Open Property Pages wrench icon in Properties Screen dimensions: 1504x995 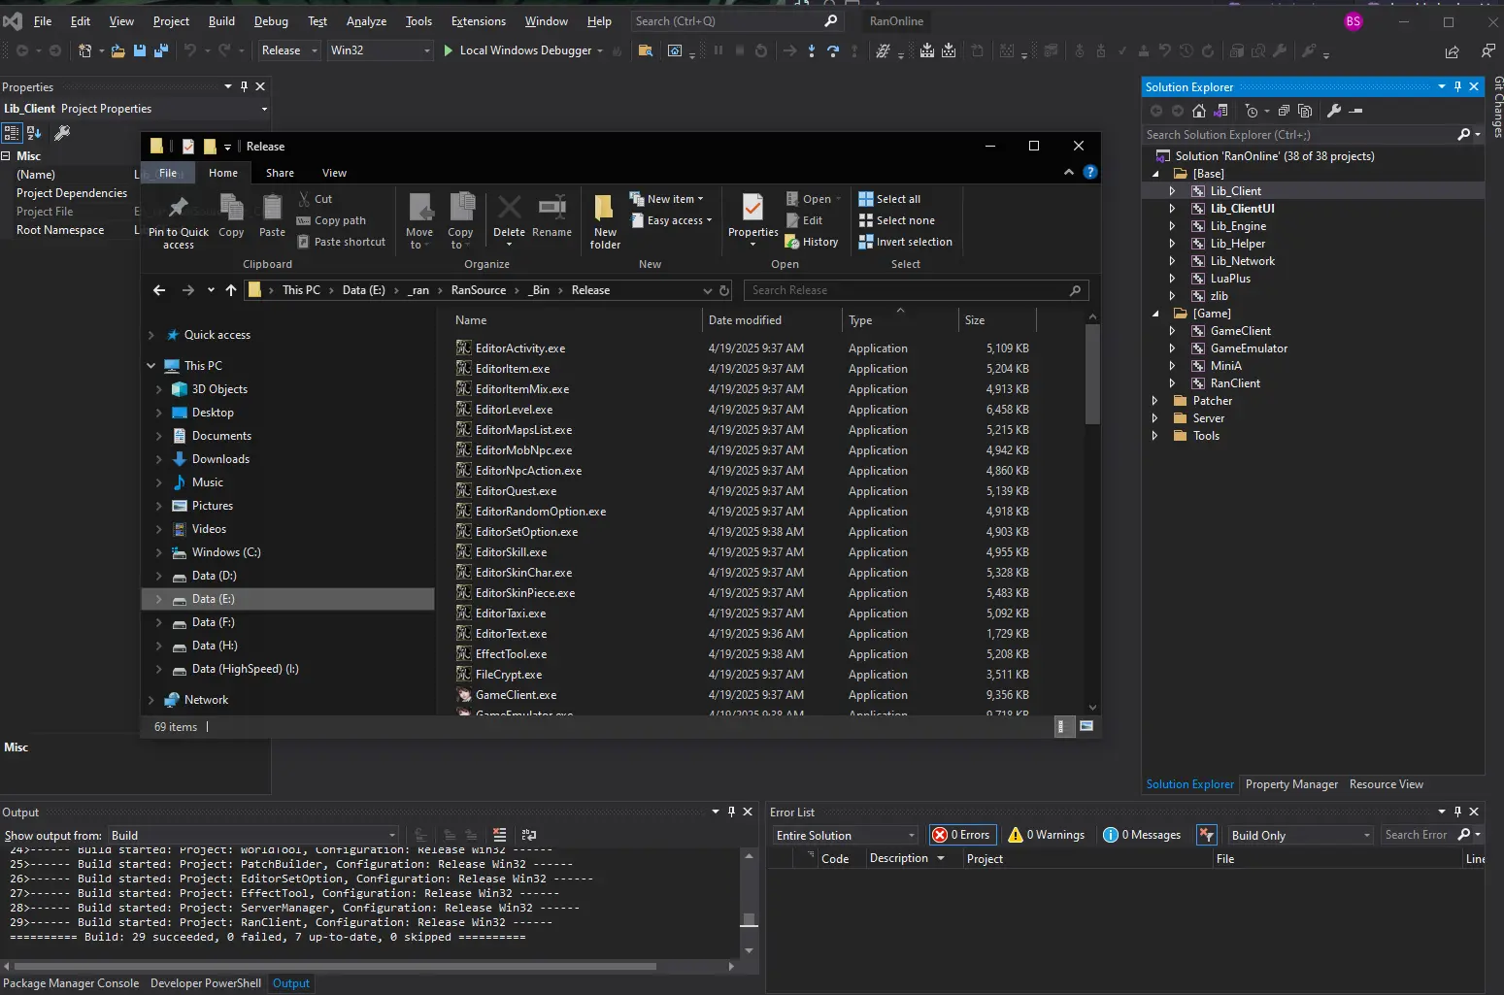[62, 133]
